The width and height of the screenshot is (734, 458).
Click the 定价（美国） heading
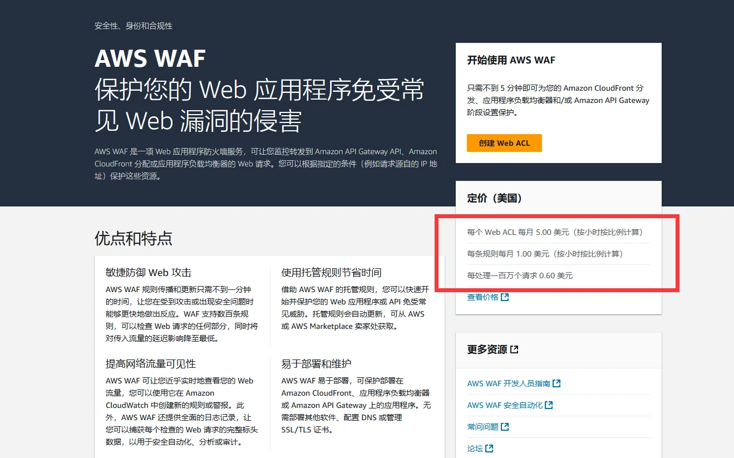[495, 198]
